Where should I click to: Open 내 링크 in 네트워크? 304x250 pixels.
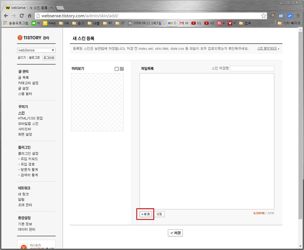pyautogui.click(x=23, y=194)
